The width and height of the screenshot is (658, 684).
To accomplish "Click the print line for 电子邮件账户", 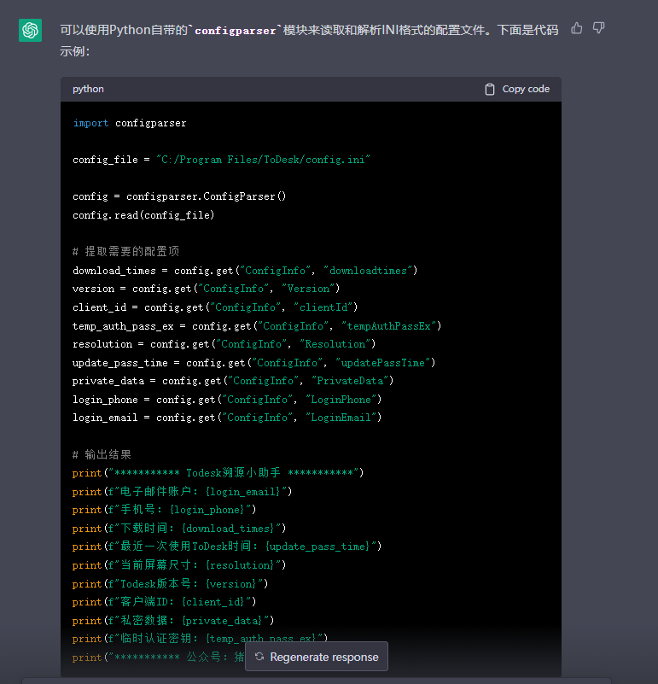I will 183,492.
